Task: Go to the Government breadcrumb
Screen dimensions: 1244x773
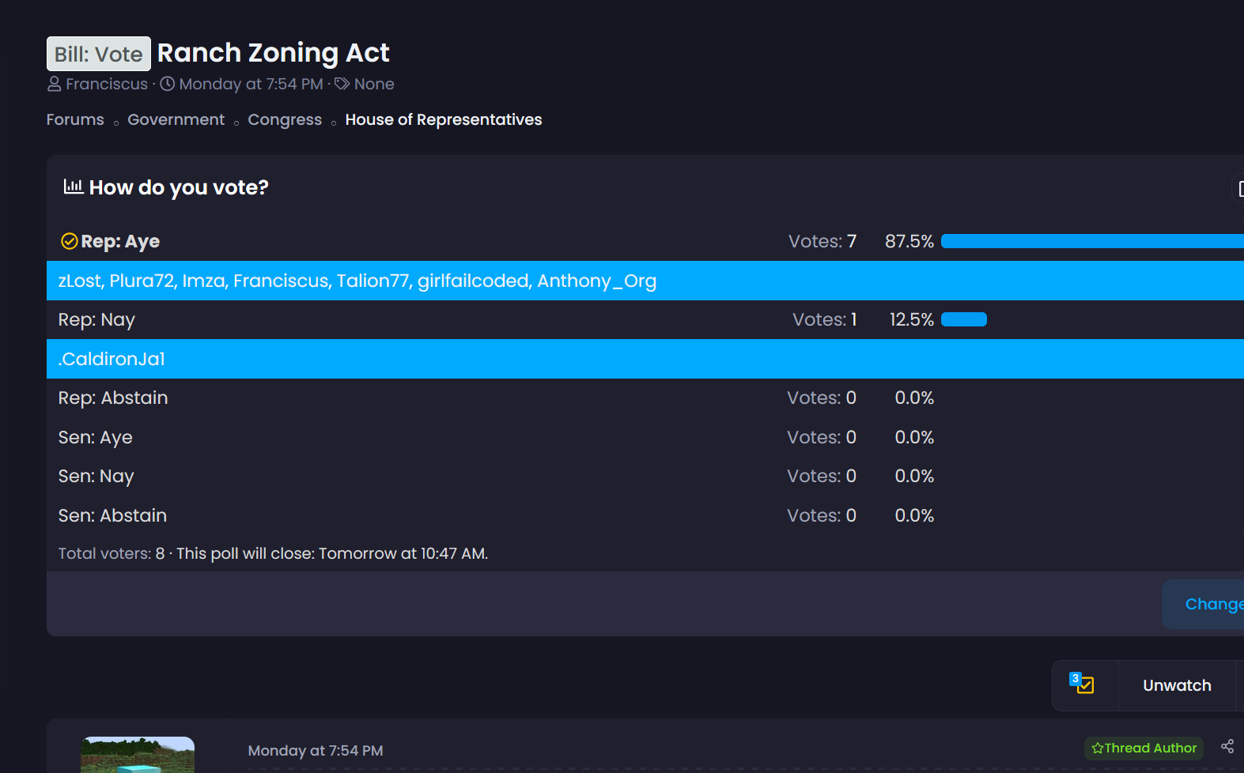Action: click(176, 119)
